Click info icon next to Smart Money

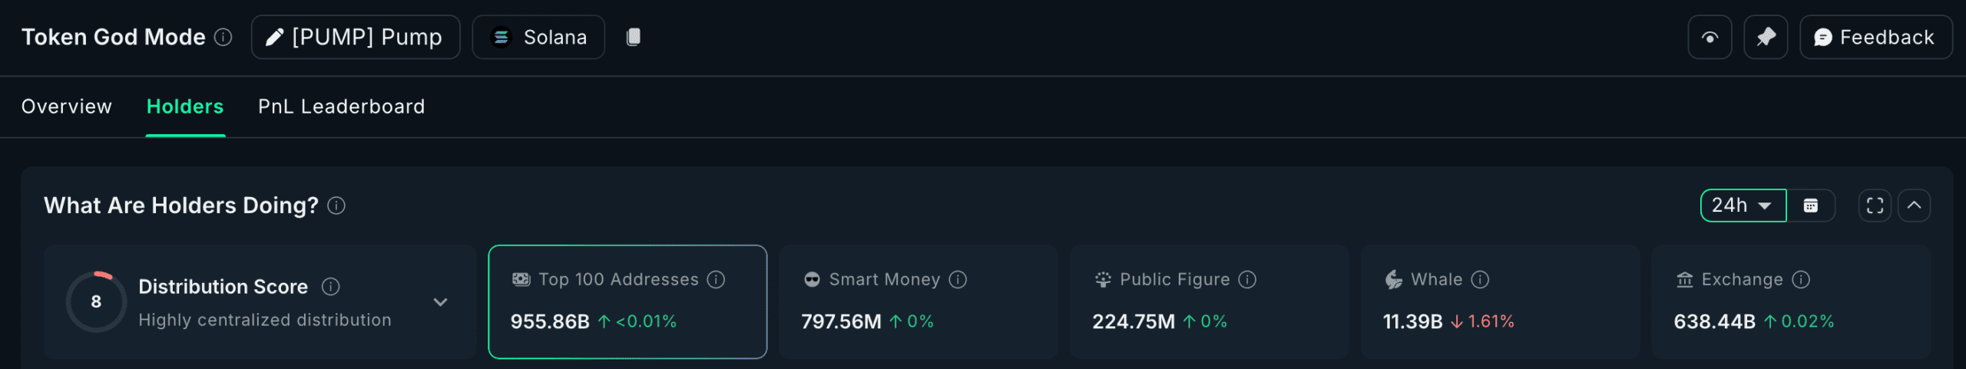[x=958, y=280]
